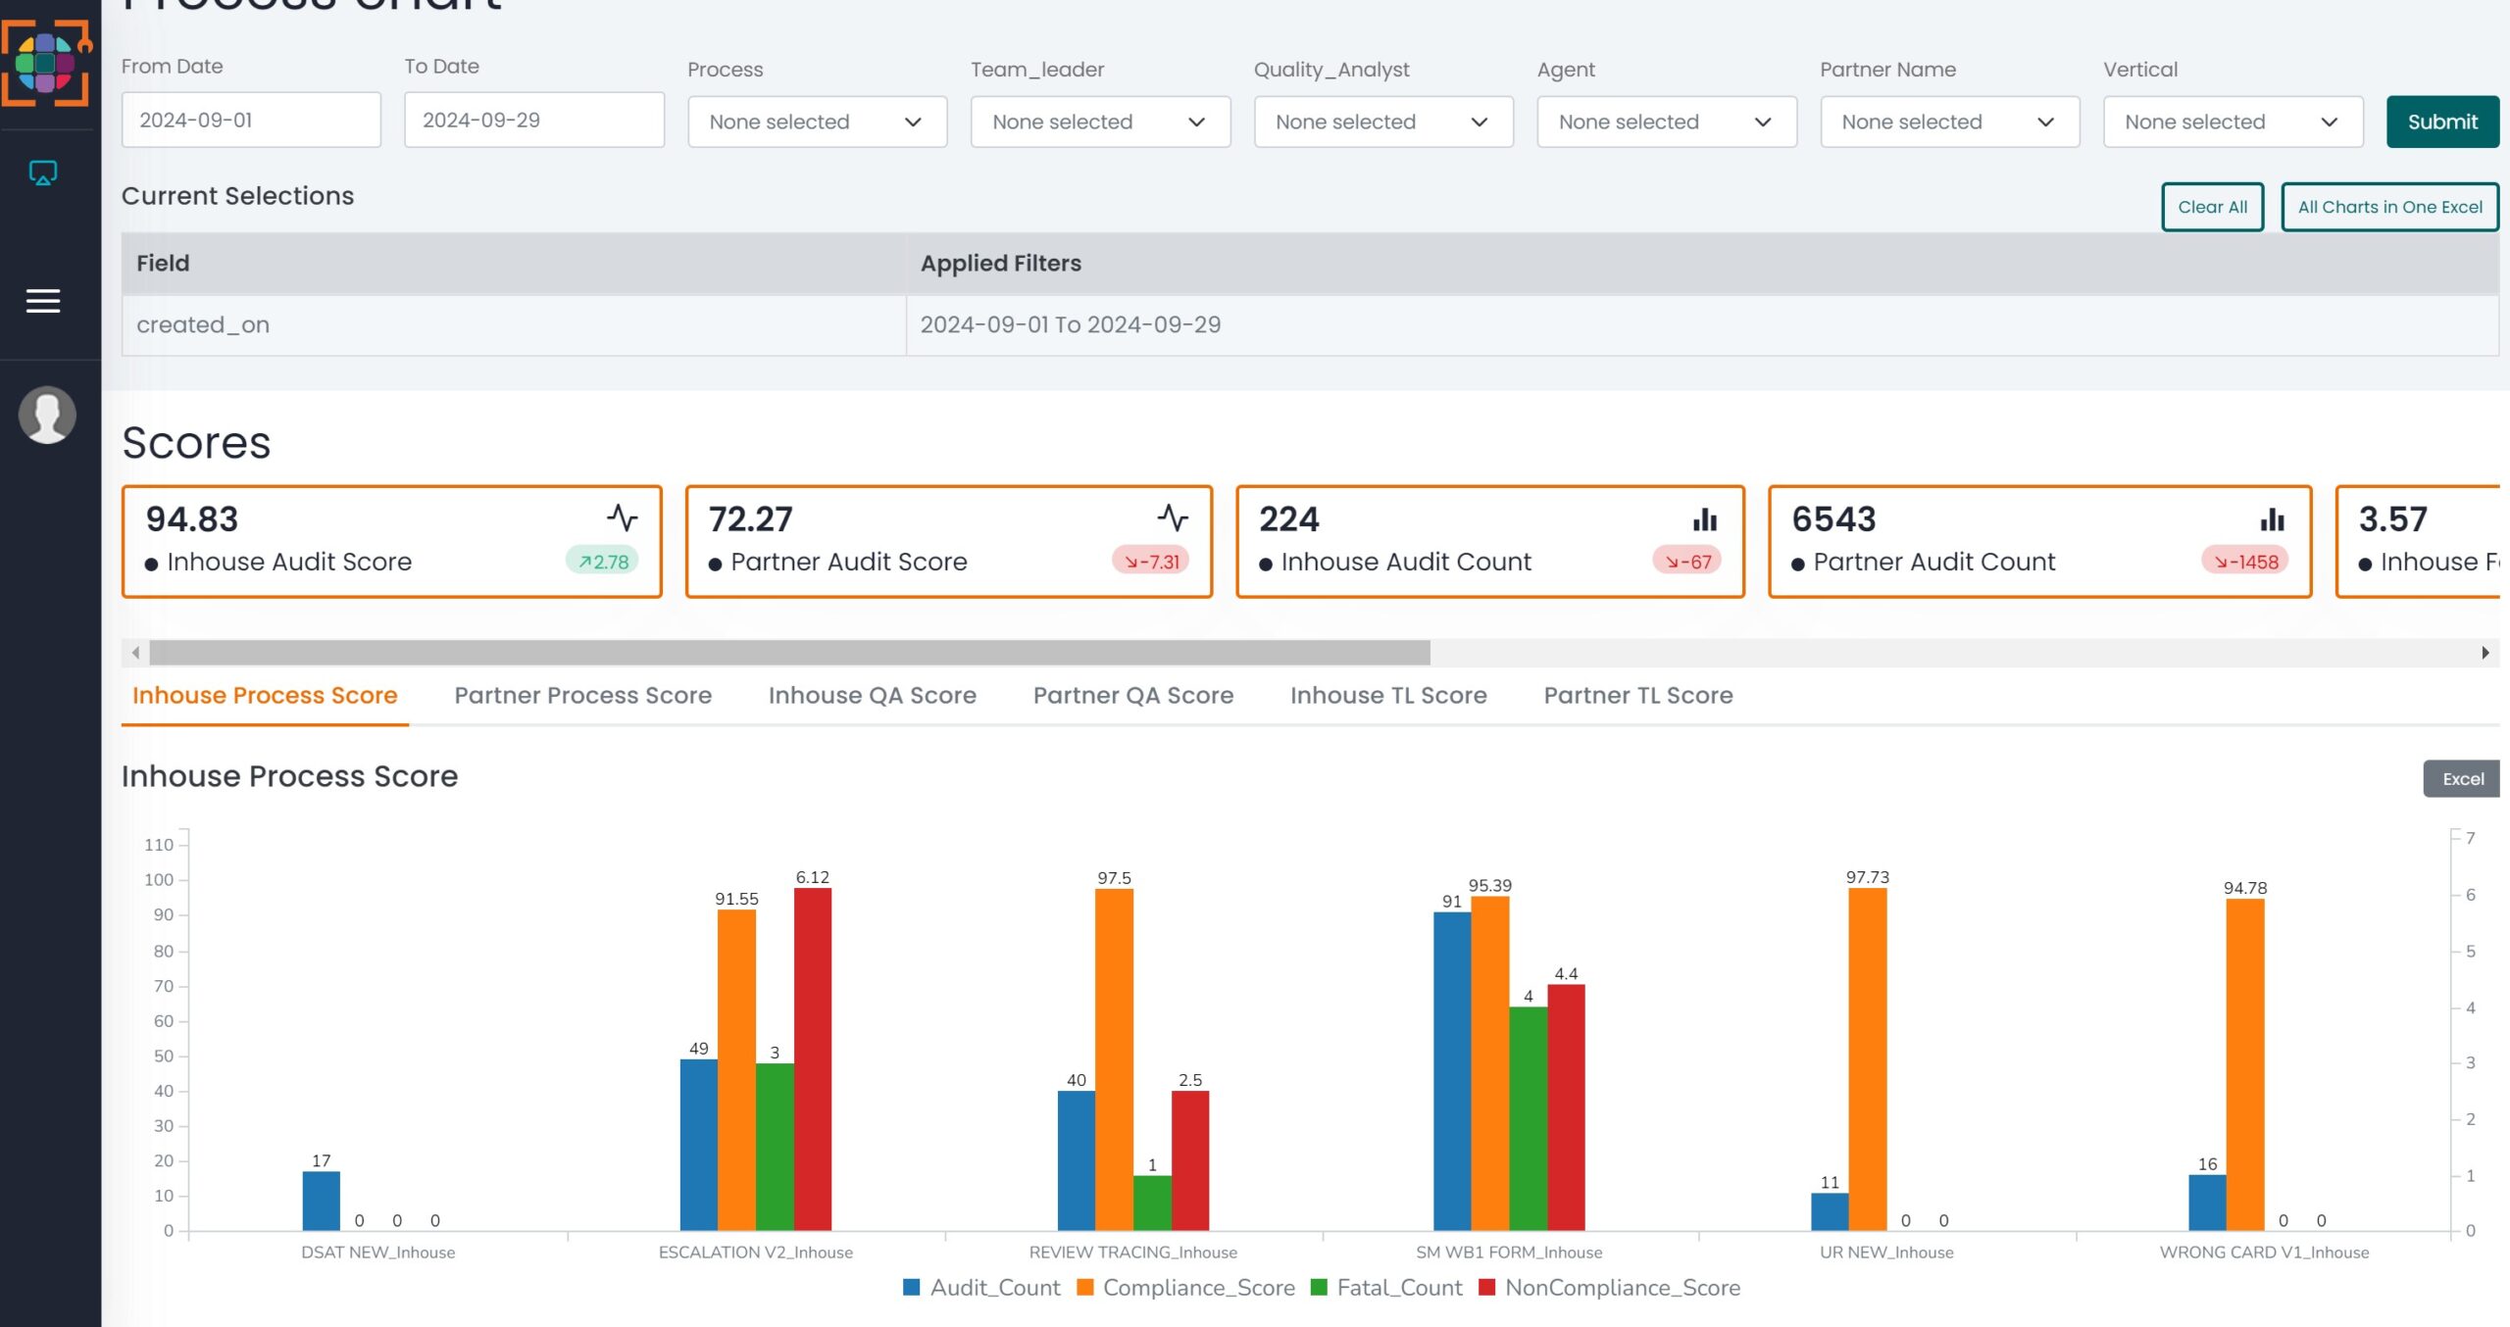Click bar chart icon on Inhouse Audit Count card
Screen dimensions: 2510x1327
[x=1705, y=518]
